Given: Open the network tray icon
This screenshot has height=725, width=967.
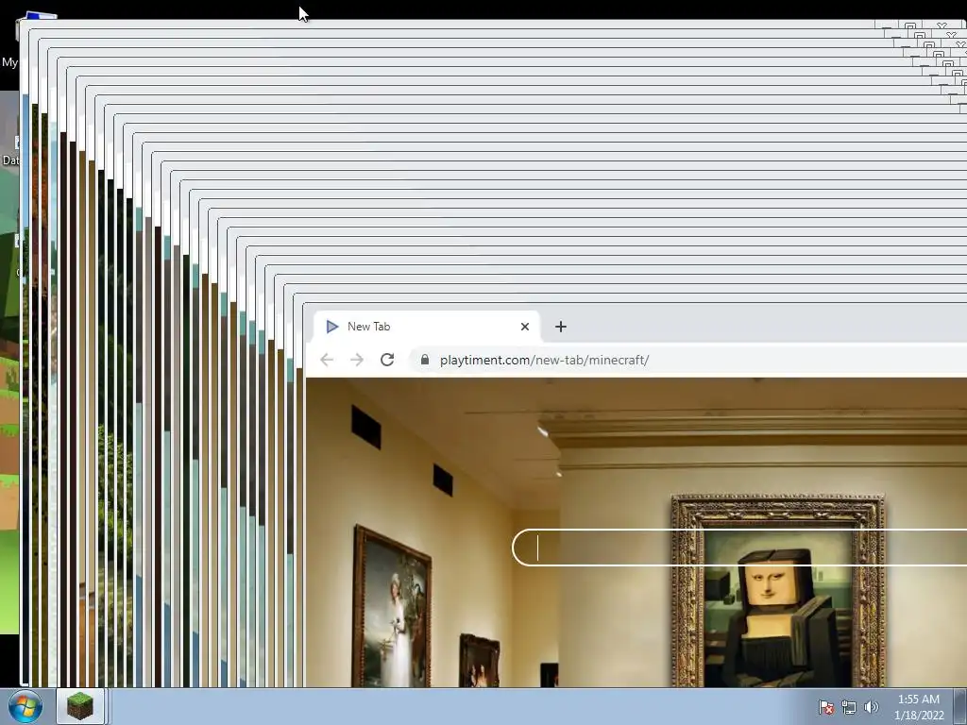Looking at the screenshot, I should coord(849,707).
